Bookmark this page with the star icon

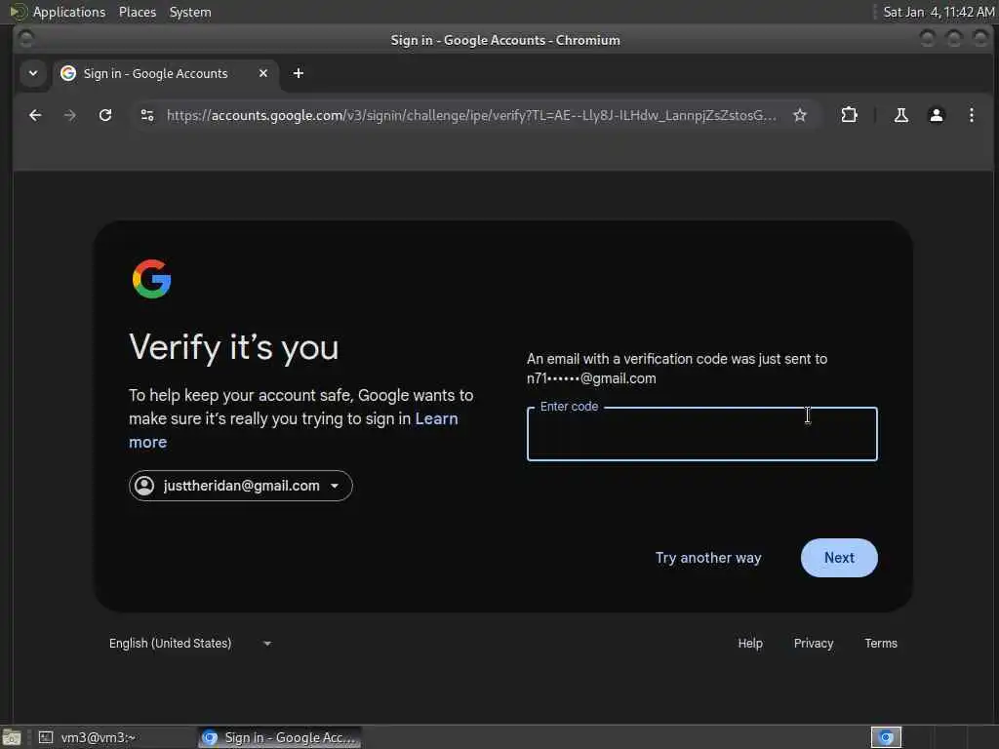(800, 115)
